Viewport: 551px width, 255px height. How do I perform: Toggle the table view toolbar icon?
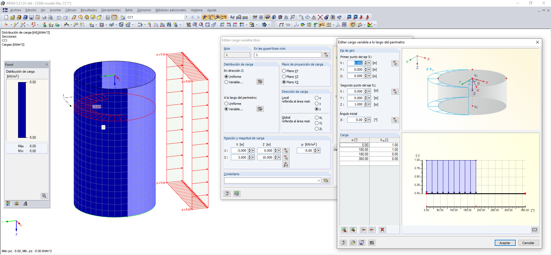[x=114, y=17]
